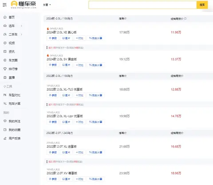Click 参数 for 2024款 2.0L XE

[53, 38]
